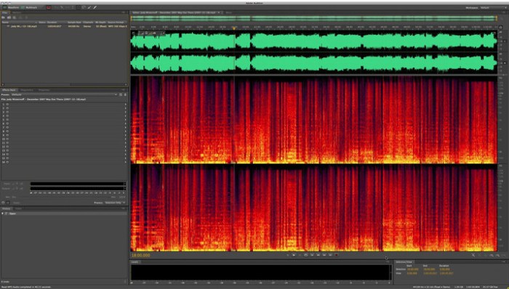Switch to the History tab
Screen dimensions: 509x289
[6, 208]
